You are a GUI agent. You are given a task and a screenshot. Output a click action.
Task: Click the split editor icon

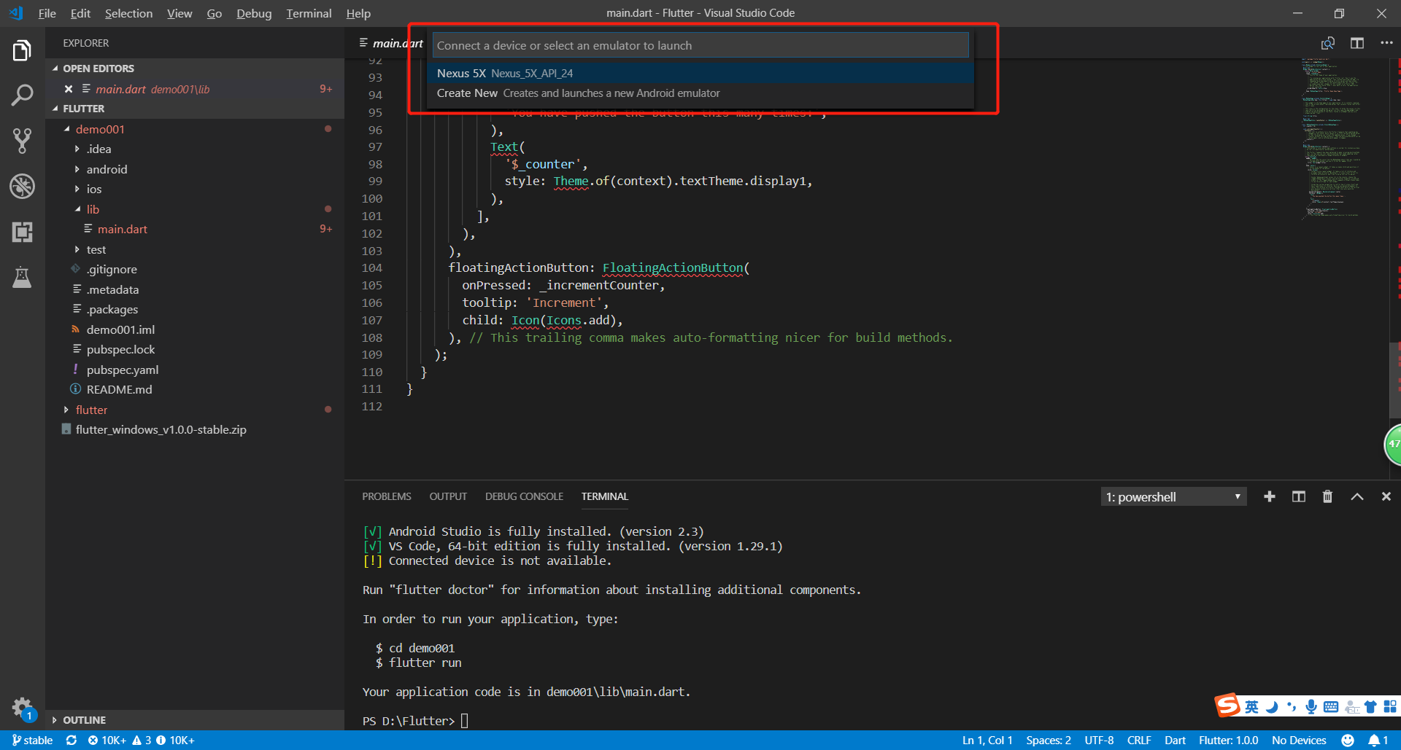pos(1357,43)
